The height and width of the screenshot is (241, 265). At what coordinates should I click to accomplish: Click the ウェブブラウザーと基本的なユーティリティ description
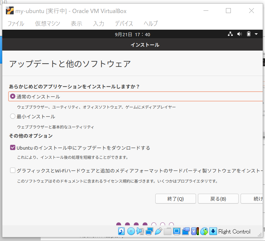tap(55, 127)
